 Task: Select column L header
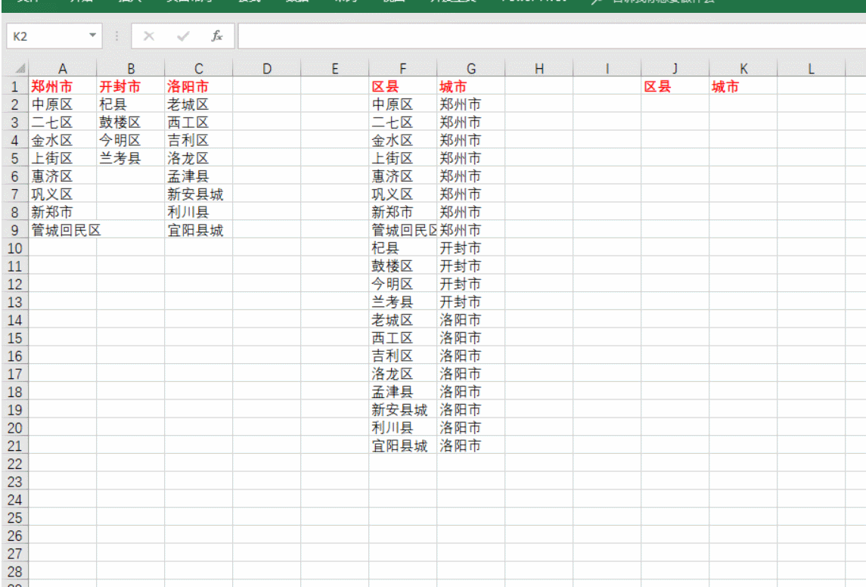[812, 69]
